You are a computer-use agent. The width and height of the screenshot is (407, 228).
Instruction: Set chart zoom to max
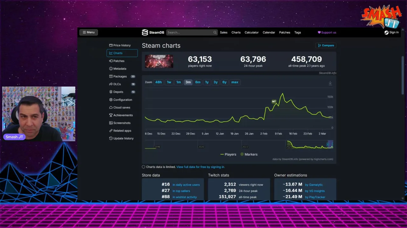click(235, 82)
